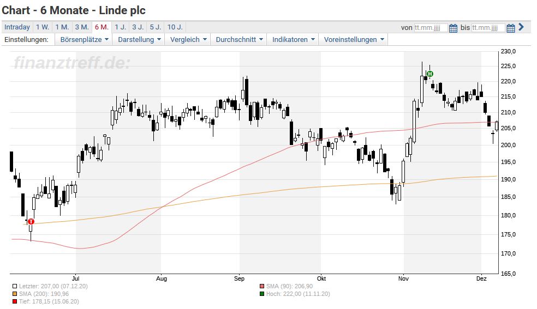Click the 'Aug' x-axis label
The width and height of the screenshot is (537, 309).
pos(162,278)
